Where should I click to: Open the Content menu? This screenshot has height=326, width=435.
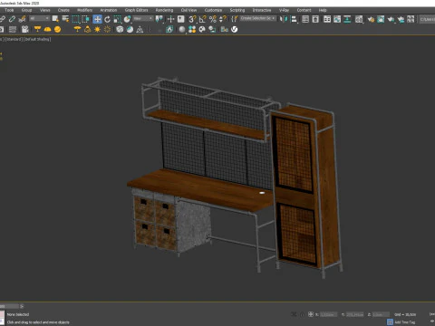click(304, 10)
